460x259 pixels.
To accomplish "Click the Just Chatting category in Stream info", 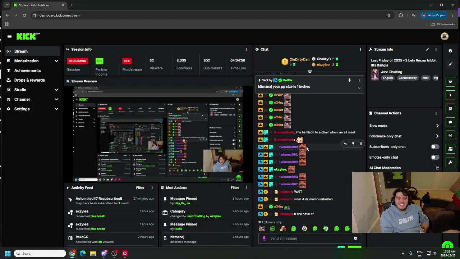I will pyautogui.click(x=391, y=72).
